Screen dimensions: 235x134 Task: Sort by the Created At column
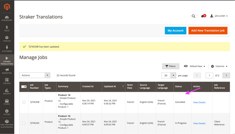91,87
